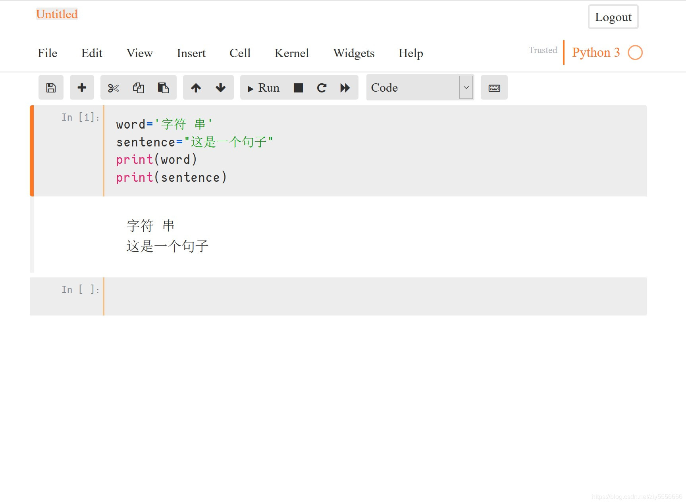Click the line starting with word=
Screen dimensions: 686x504
tap(164, 124)
